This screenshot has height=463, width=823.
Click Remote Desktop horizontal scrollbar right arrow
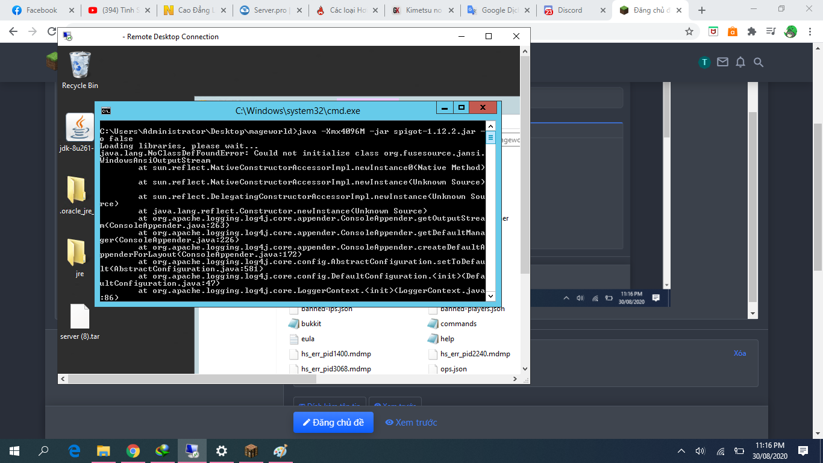515,379
